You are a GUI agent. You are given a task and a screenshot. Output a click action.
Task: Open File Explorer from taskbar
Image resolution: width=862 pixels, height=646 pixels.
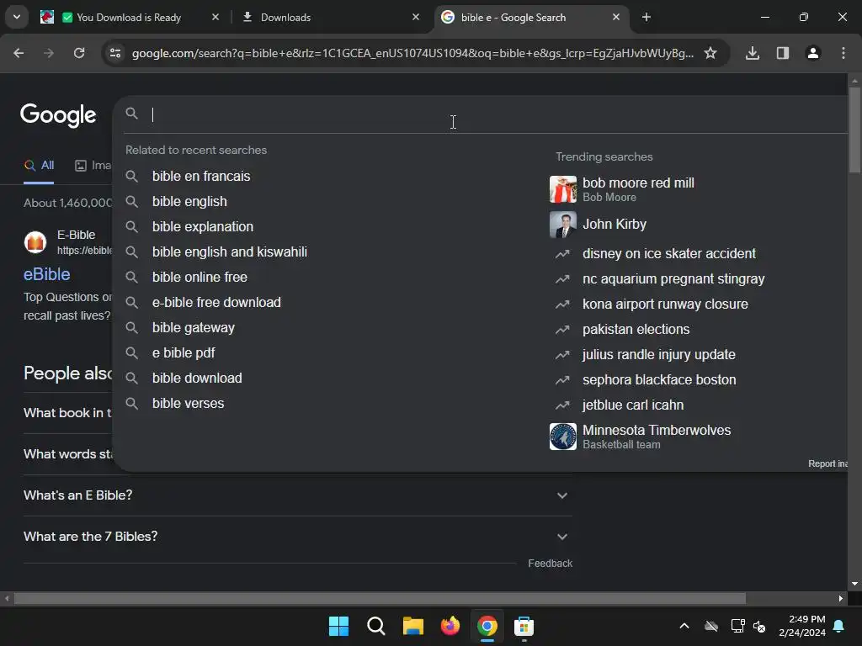412,626
